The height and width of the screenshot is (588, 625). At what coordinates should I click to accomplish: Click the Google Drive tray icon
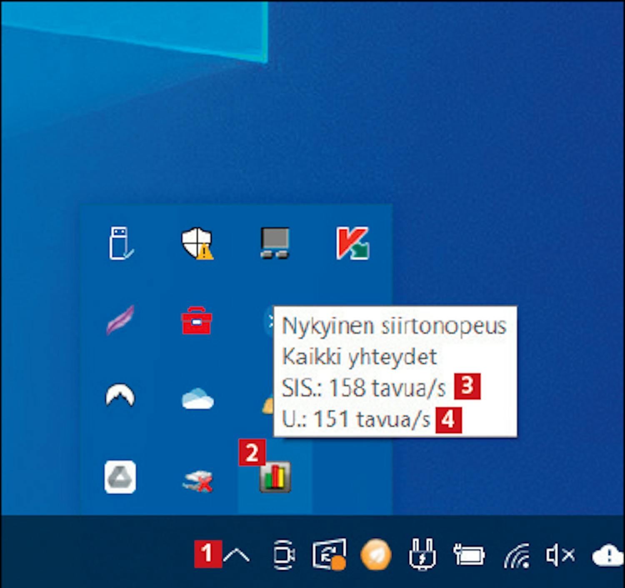120,477
